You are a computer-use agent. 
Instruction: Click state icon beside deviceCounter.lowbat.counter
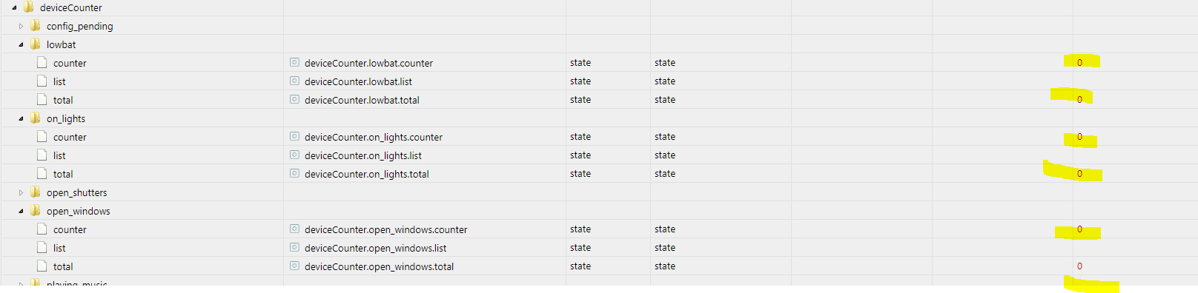click(x=294, y=63)
